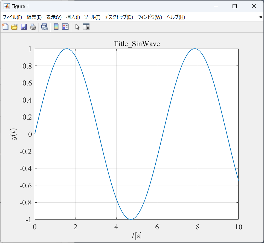Click the Link Plot toolbar icon
Viewport: 264px width, 243px height.
pos(44,27)
